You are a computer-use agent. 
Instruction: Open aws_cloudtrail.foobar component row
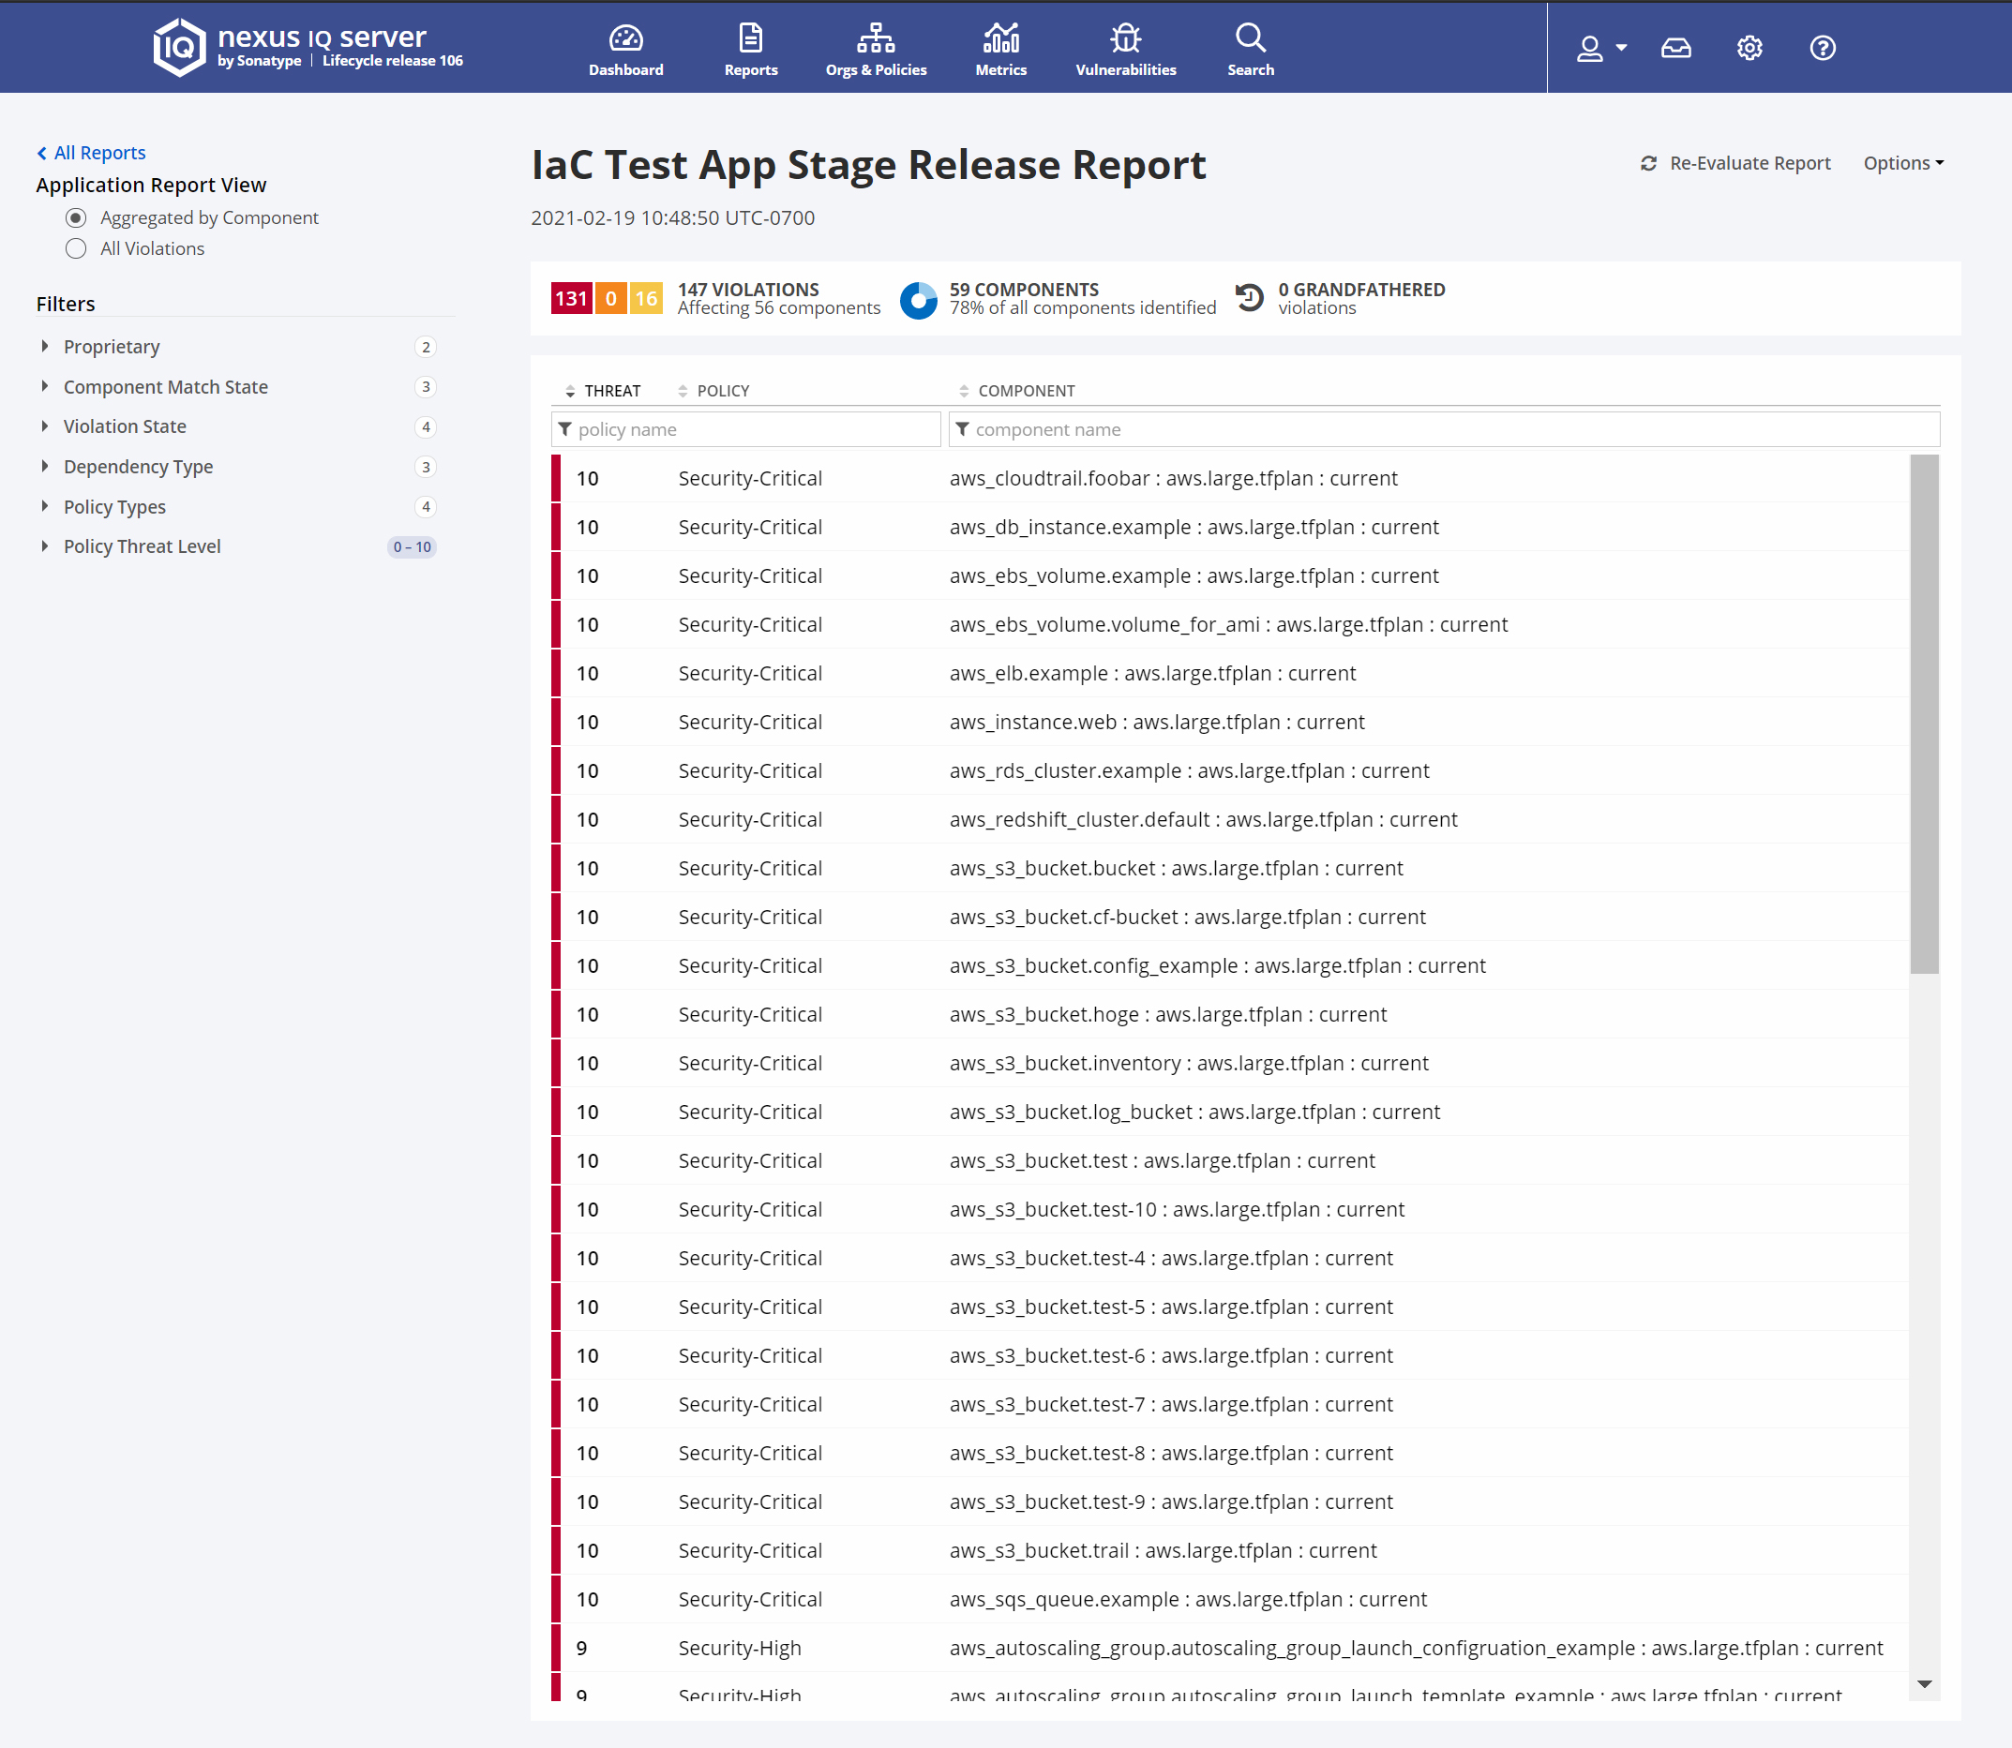(1229, 478)
